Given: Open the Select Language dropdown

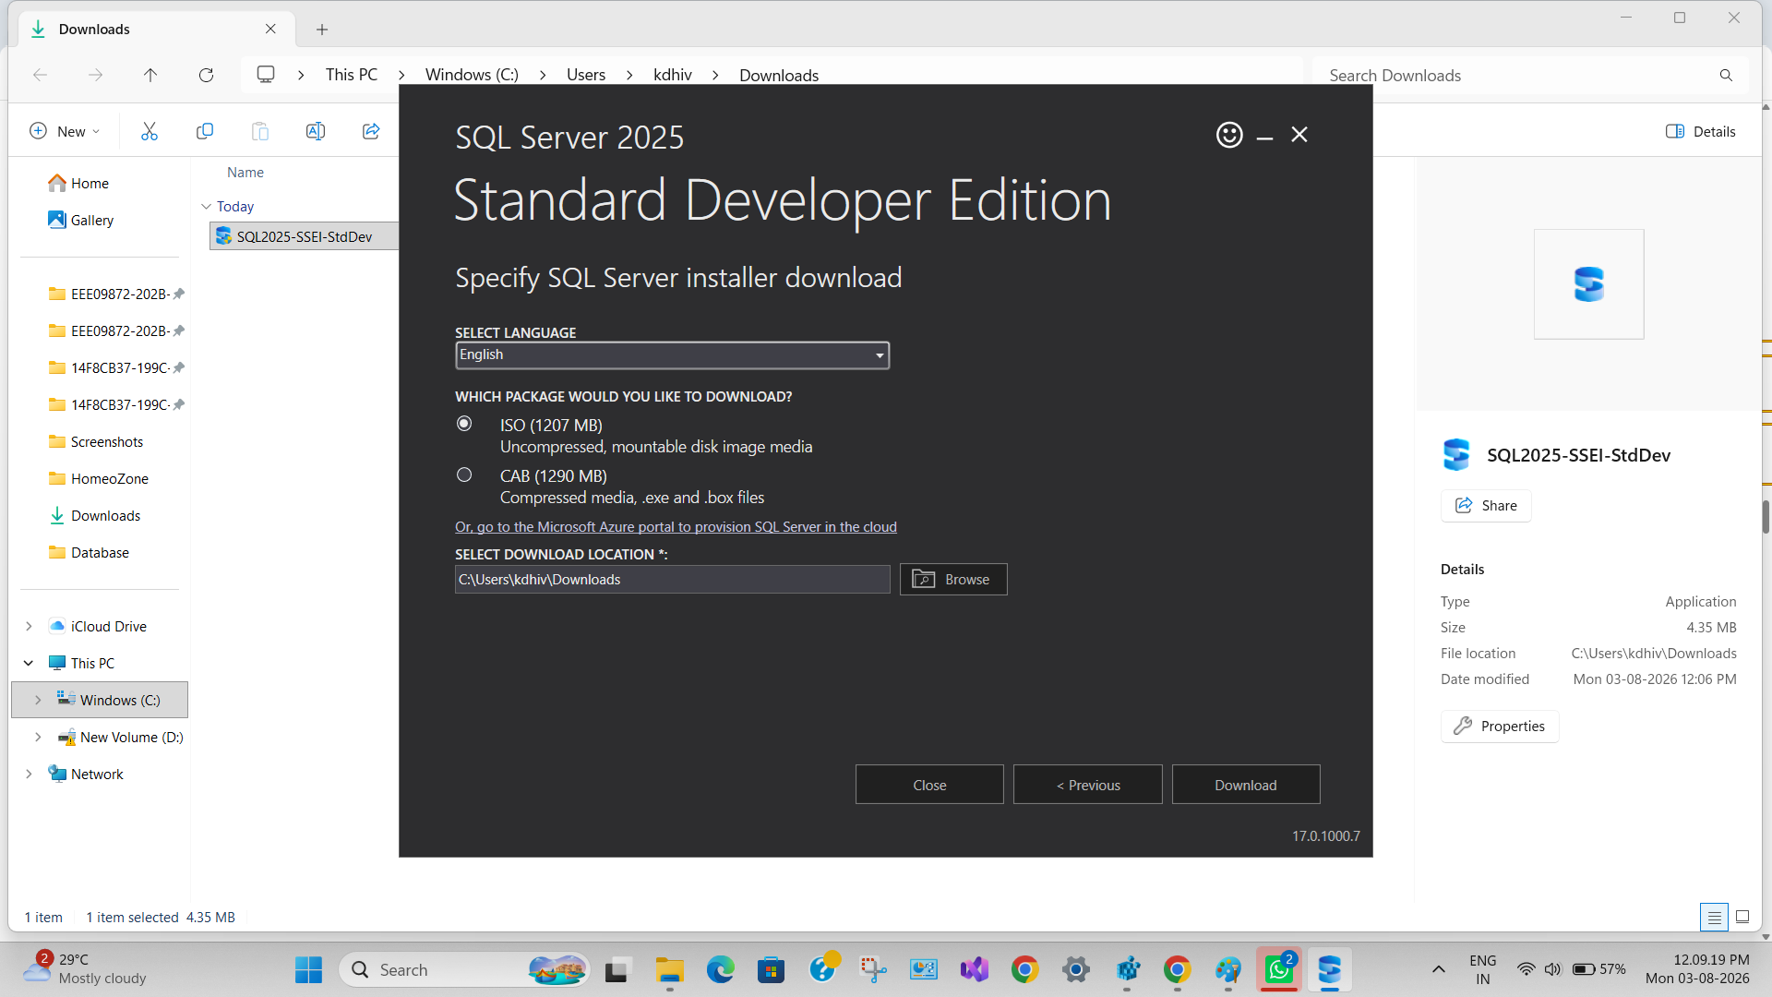Looking at the screenshot, I should click(x=672, y=355).
